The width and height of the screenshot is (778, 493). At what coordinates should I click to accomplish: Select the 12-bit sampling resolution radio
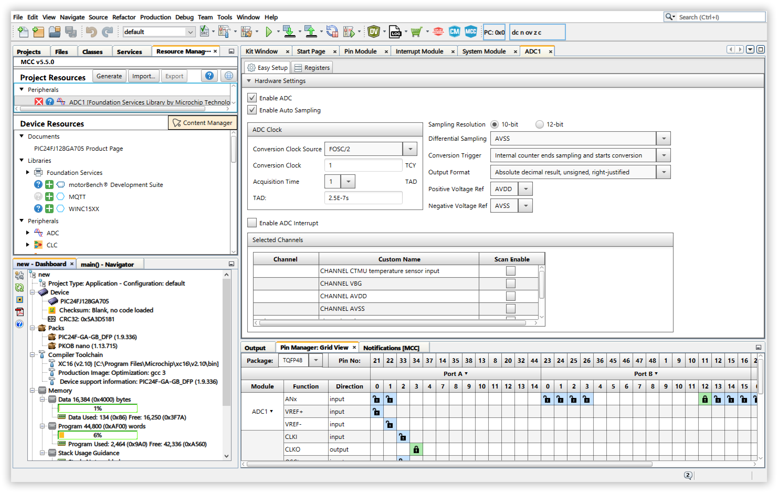click(540, 124)
